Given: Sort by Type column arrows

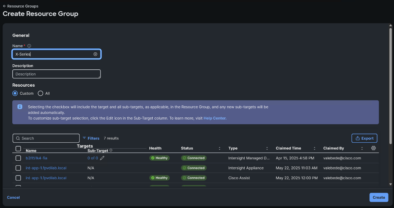Looking at the screenshot, I should [267, 148].
